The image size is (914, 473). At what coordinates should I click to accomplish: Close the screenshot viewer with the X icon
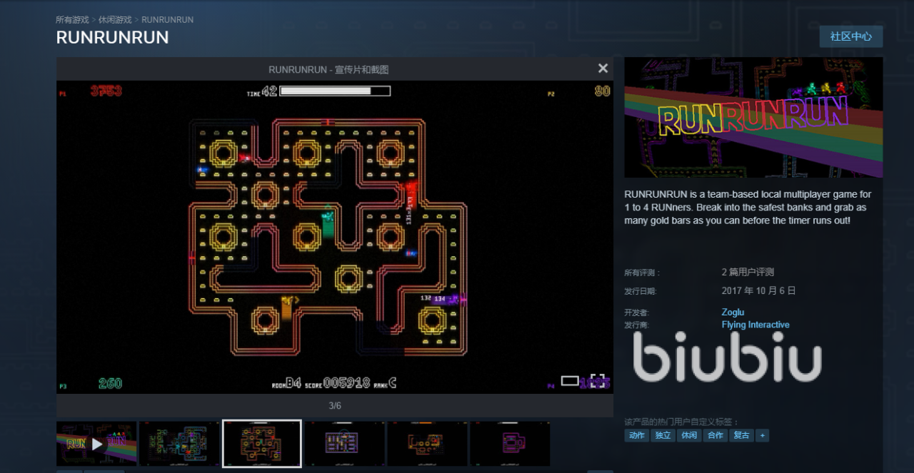pyautogui.click(x=603, y=68)
